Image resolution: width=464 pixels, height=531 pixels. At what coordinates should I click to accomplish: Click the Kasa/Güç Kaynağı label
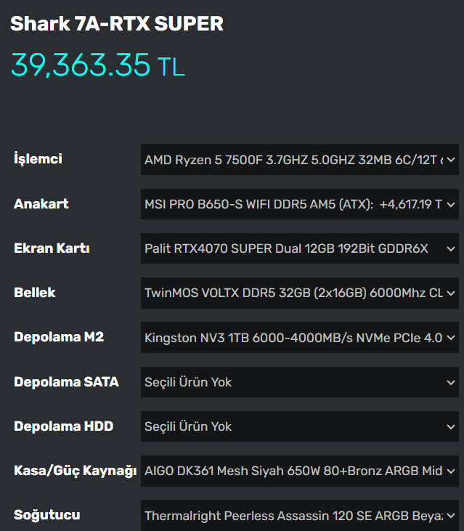(75, 471)
